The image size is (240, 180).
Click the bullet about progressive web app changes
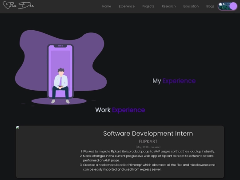[x=148, y=158]
